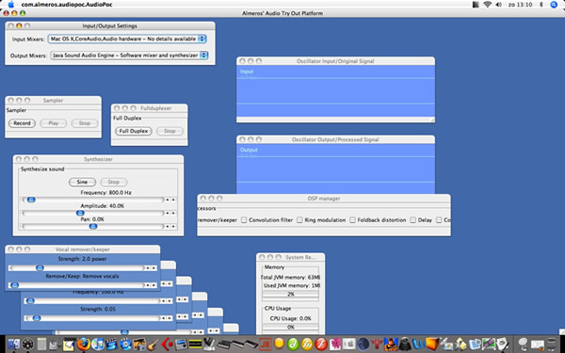Launch the dark blue Eclipse icon in dock
This screenshot has width=565, height=353.
(363, 345)
